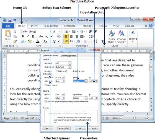Click the Set As Default button
Screen dimensions: 155x140
64,128
